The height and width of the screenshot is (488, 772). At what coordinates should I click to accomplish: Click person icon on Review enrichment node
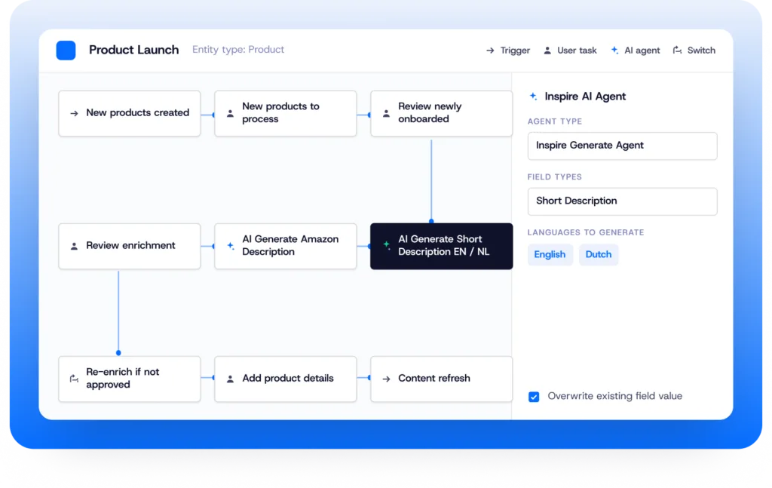(x=74, y=246)
